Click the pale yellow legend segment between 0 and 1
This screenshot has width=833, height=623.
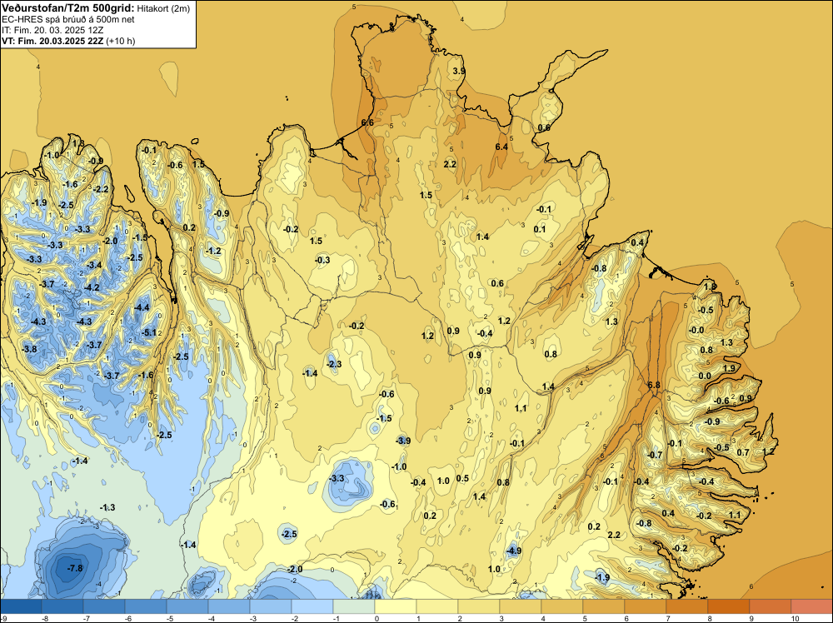coord(395,606)
